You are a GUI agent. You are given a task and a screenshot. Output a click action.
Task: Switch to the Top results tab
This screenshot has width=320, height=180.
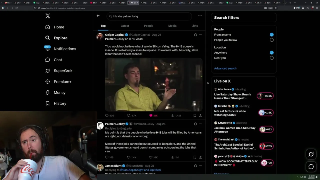click(103, 26)
